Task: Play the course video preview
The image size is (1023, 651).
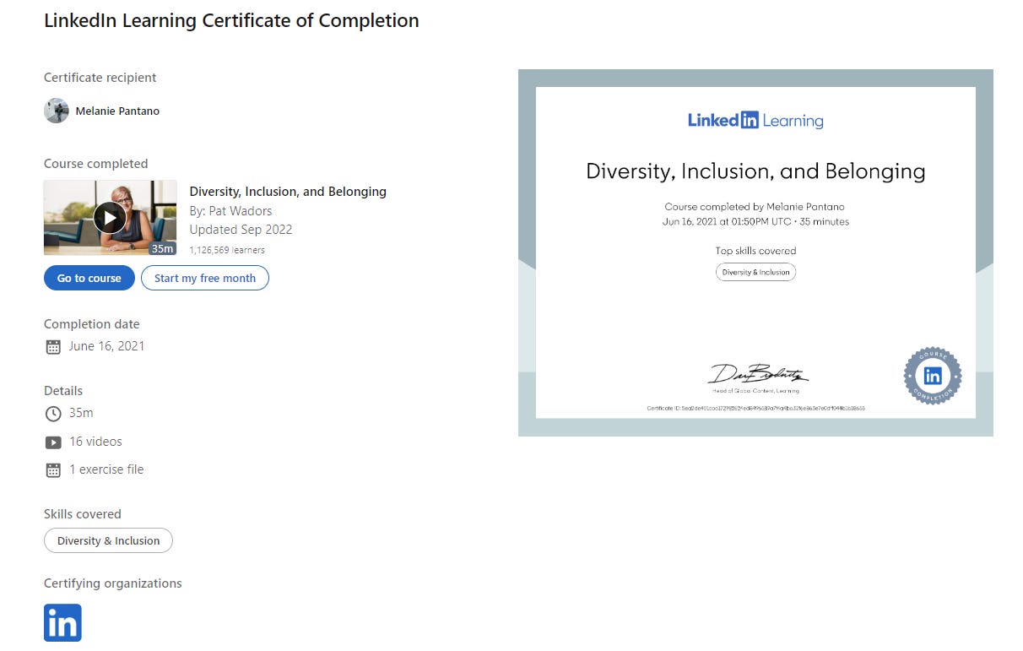Action: pyautogui.click(x=110, y=218)
